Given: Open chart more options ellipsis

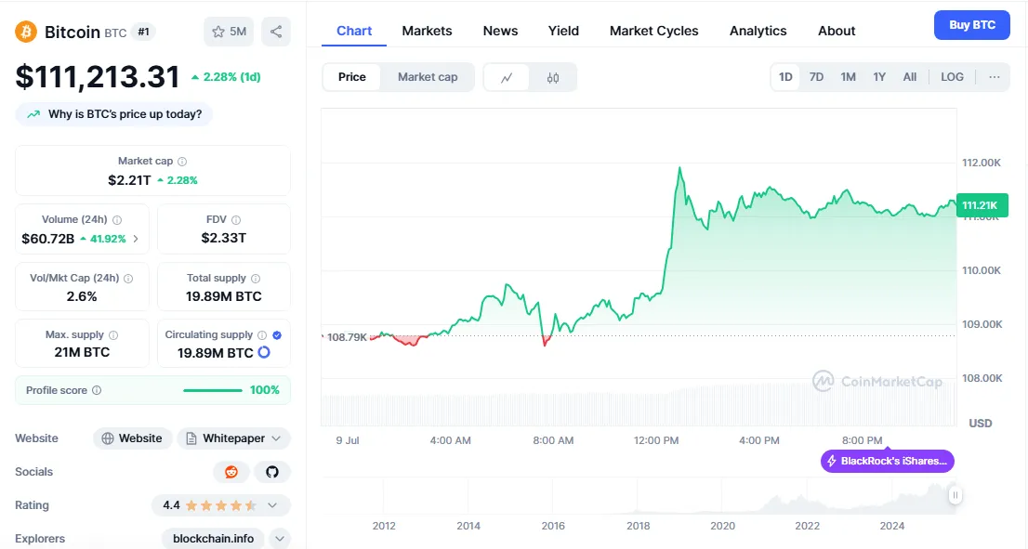Looking at the screenshot, I should [x=995, y=77].
